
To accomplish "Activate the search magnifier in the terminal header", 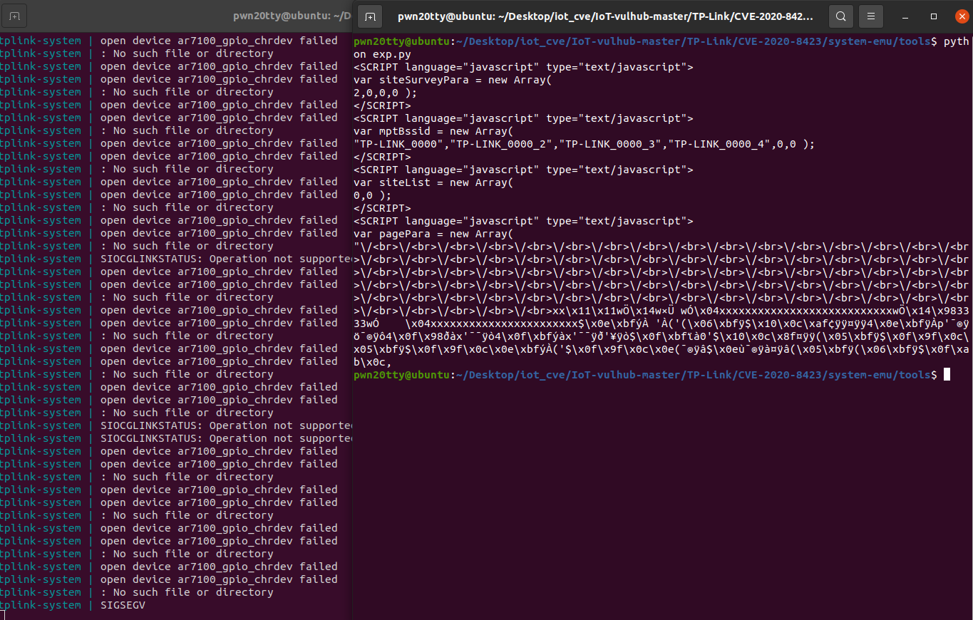I will point(840,16).
